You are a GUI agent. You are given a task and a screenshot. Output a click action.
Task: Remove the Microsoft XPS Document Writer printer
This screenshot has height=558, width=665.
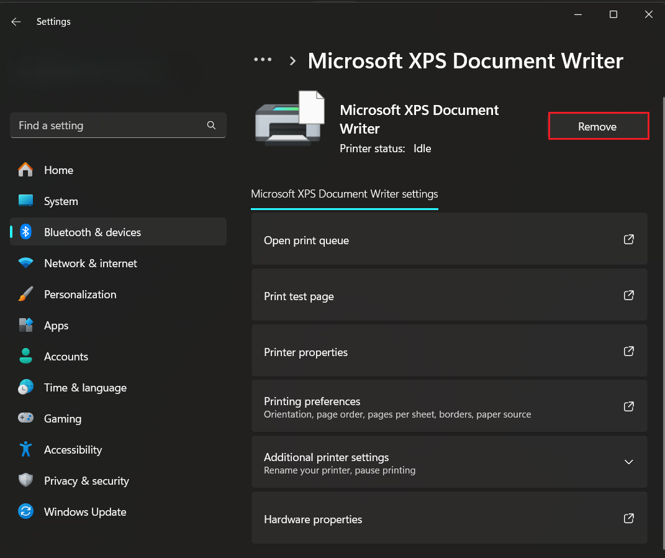pyautogui.click(x=598, y=126)
